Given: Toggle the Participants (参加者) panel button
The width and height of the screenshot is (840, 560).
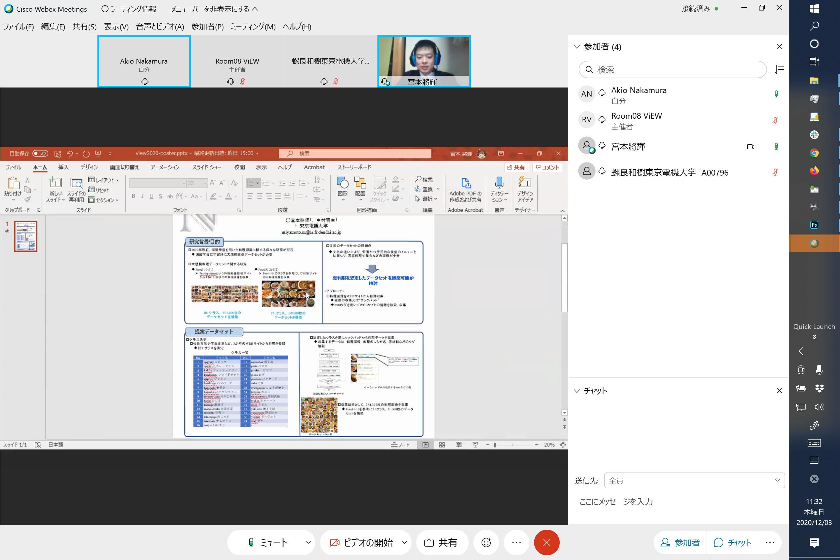Looking at the screenshot, I should 680,542.
